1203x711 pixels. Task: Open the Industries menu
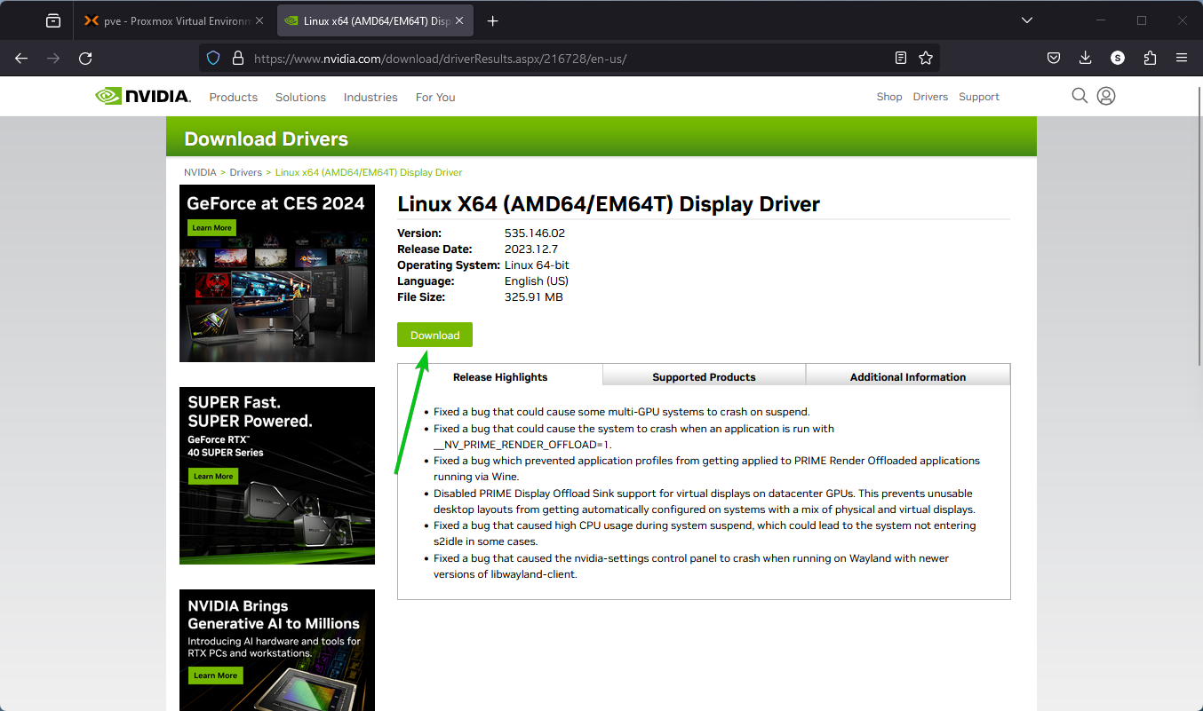(370, 97)
